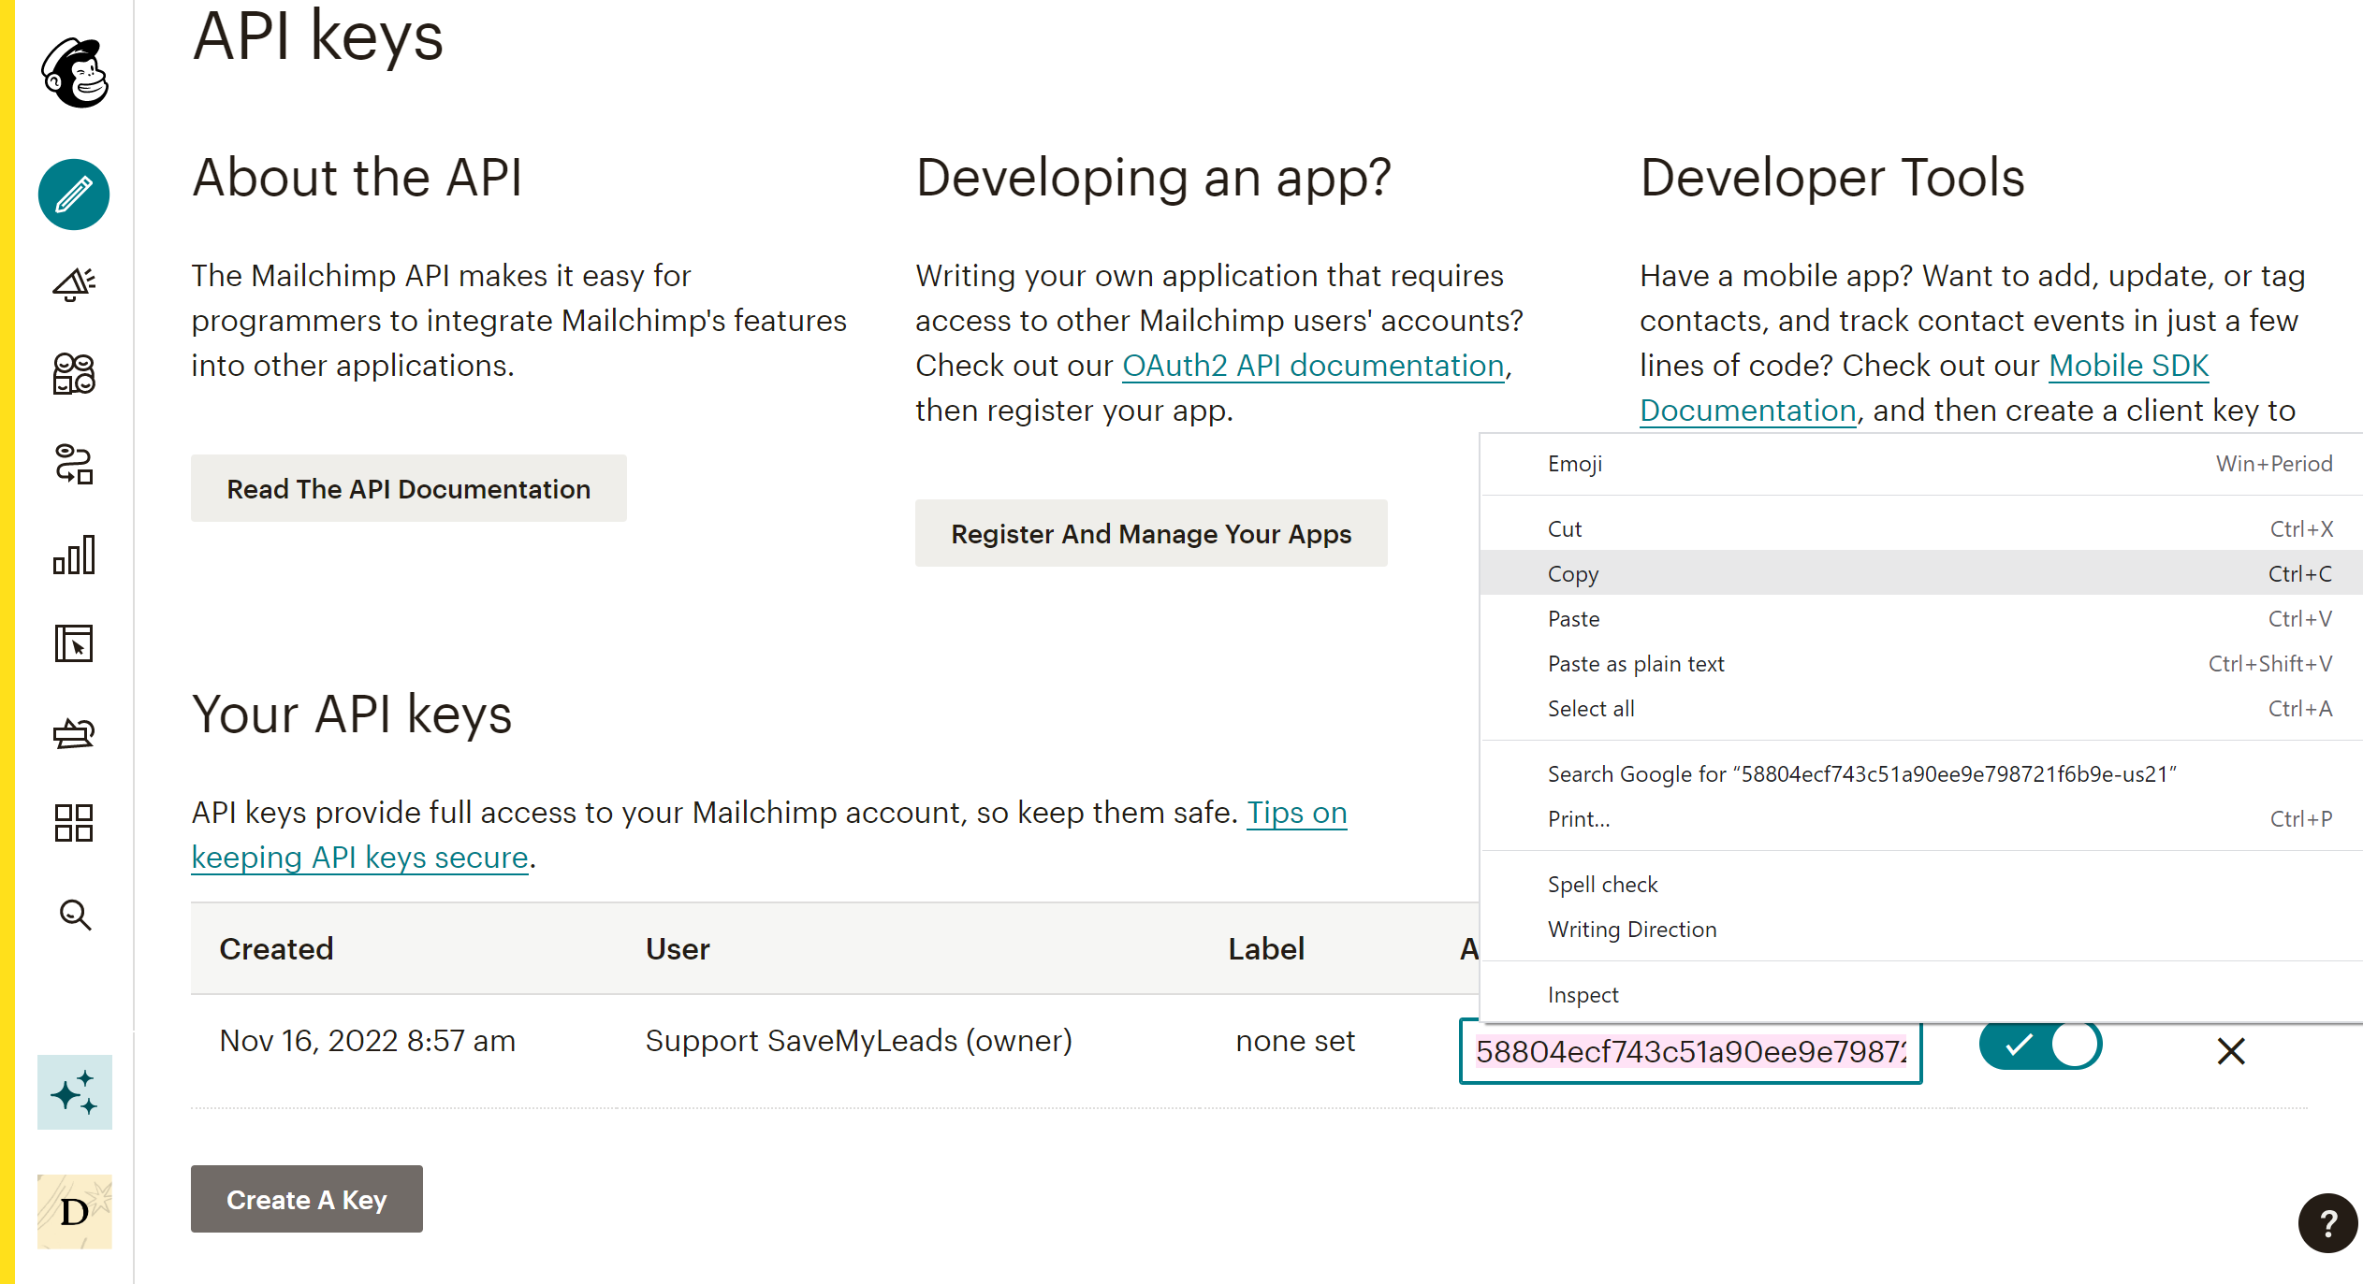Click the 'About the API' heading
The image size is (2363, 1284).
(357, 178)
